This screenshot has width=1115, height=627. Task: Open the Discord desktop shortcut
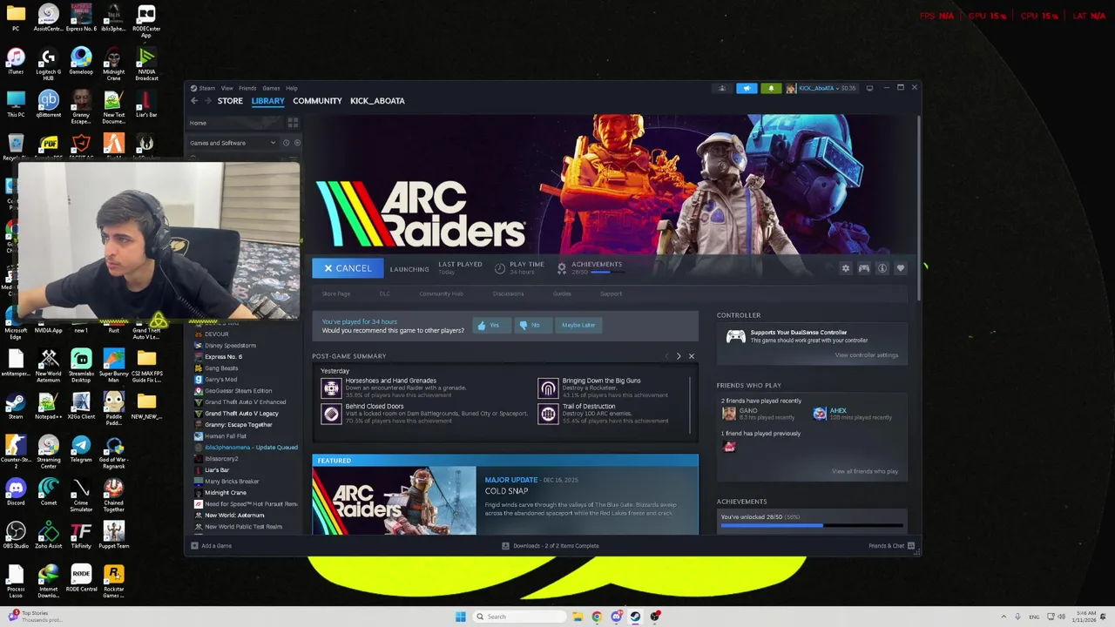click(x=16, y=491)
